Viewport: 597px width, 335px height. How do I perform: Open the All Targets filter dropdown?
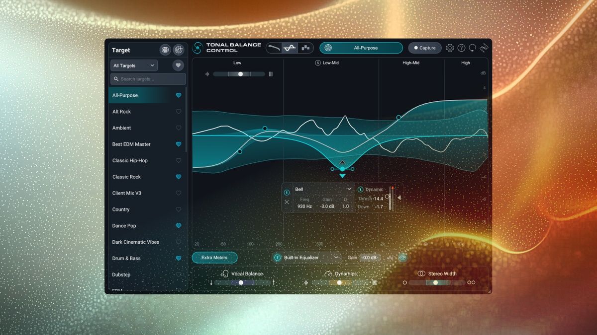(x=133, y=65)
